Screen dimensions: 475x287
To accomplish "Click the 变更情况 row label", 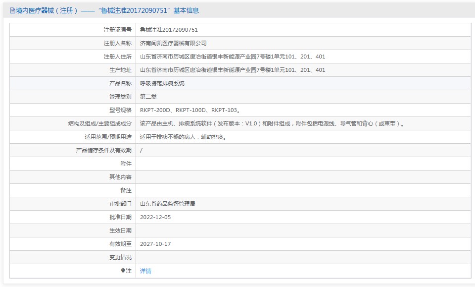I will [120, 257].
